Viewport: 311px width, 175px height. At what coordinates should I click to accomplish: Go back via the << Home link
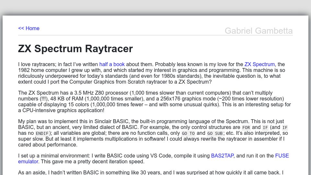click(x=29, y=29)
